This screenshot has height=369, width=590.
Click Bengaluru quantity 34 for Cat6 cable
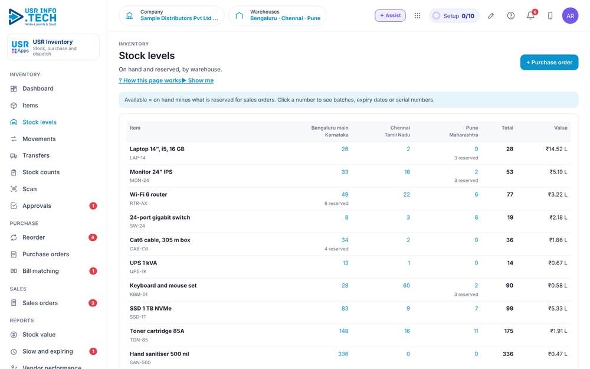pyautogui.click(x=345, y=240)
